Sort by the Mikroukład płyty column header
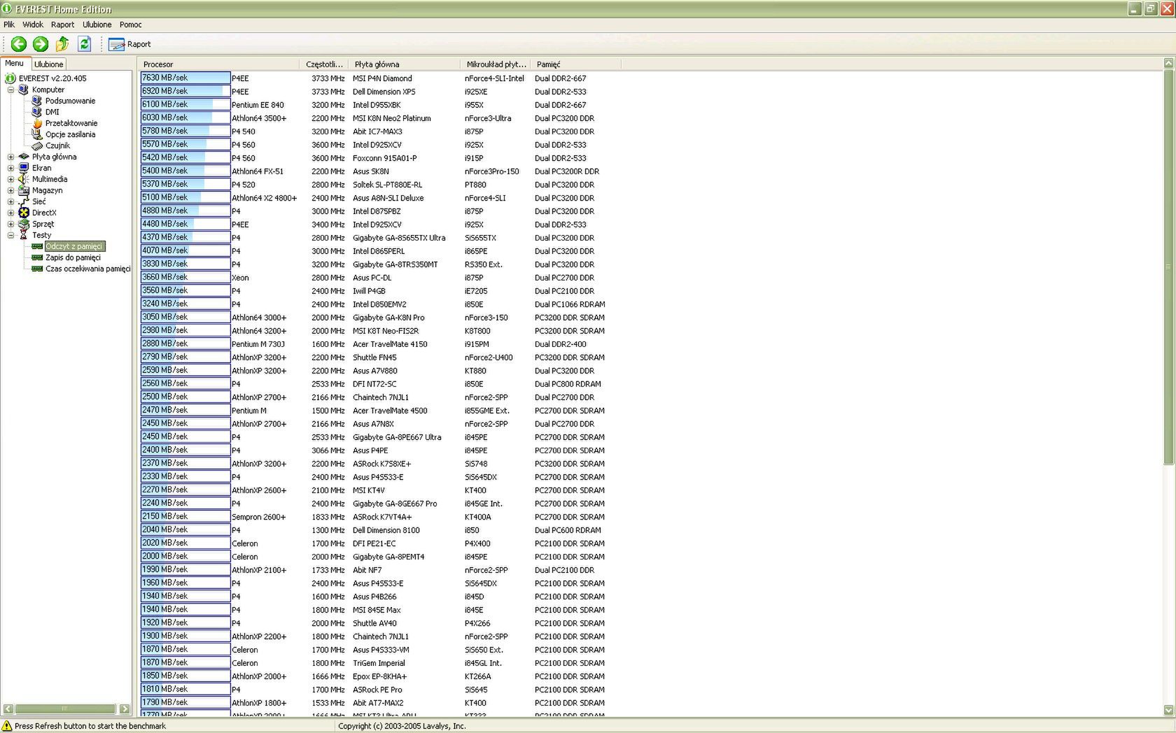Screen dimensions: 1176x733 coord(496,64)
